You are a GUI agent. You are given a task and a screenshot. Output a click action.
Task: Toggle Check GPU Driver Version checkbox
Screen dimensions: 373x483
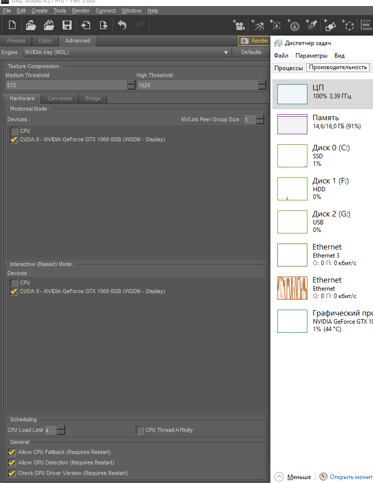point(12,473)
